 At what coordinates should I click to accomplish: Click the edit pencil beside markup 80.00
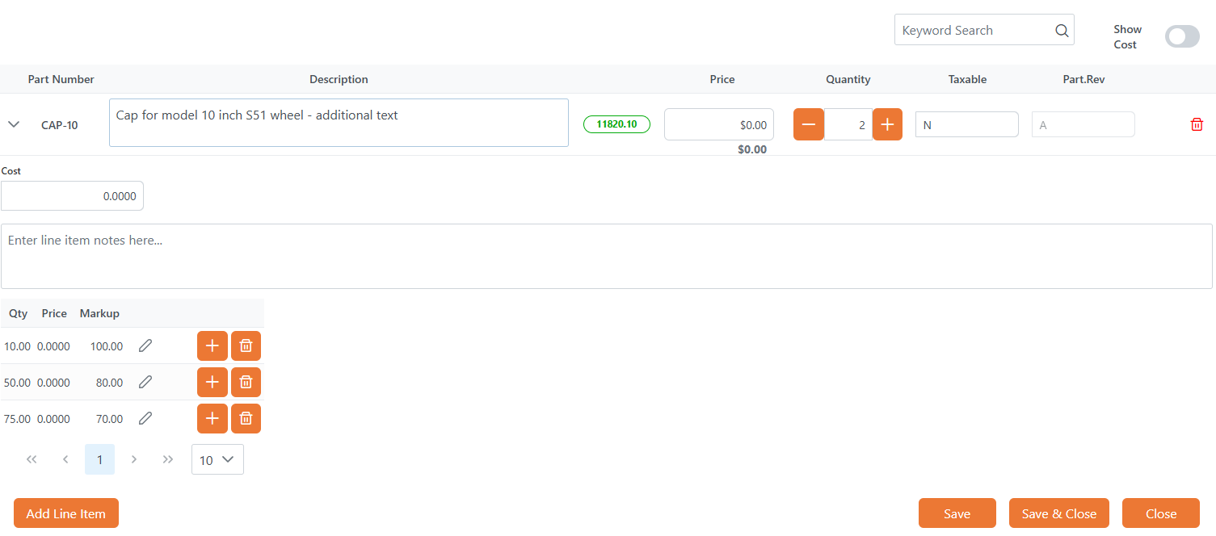145,382
